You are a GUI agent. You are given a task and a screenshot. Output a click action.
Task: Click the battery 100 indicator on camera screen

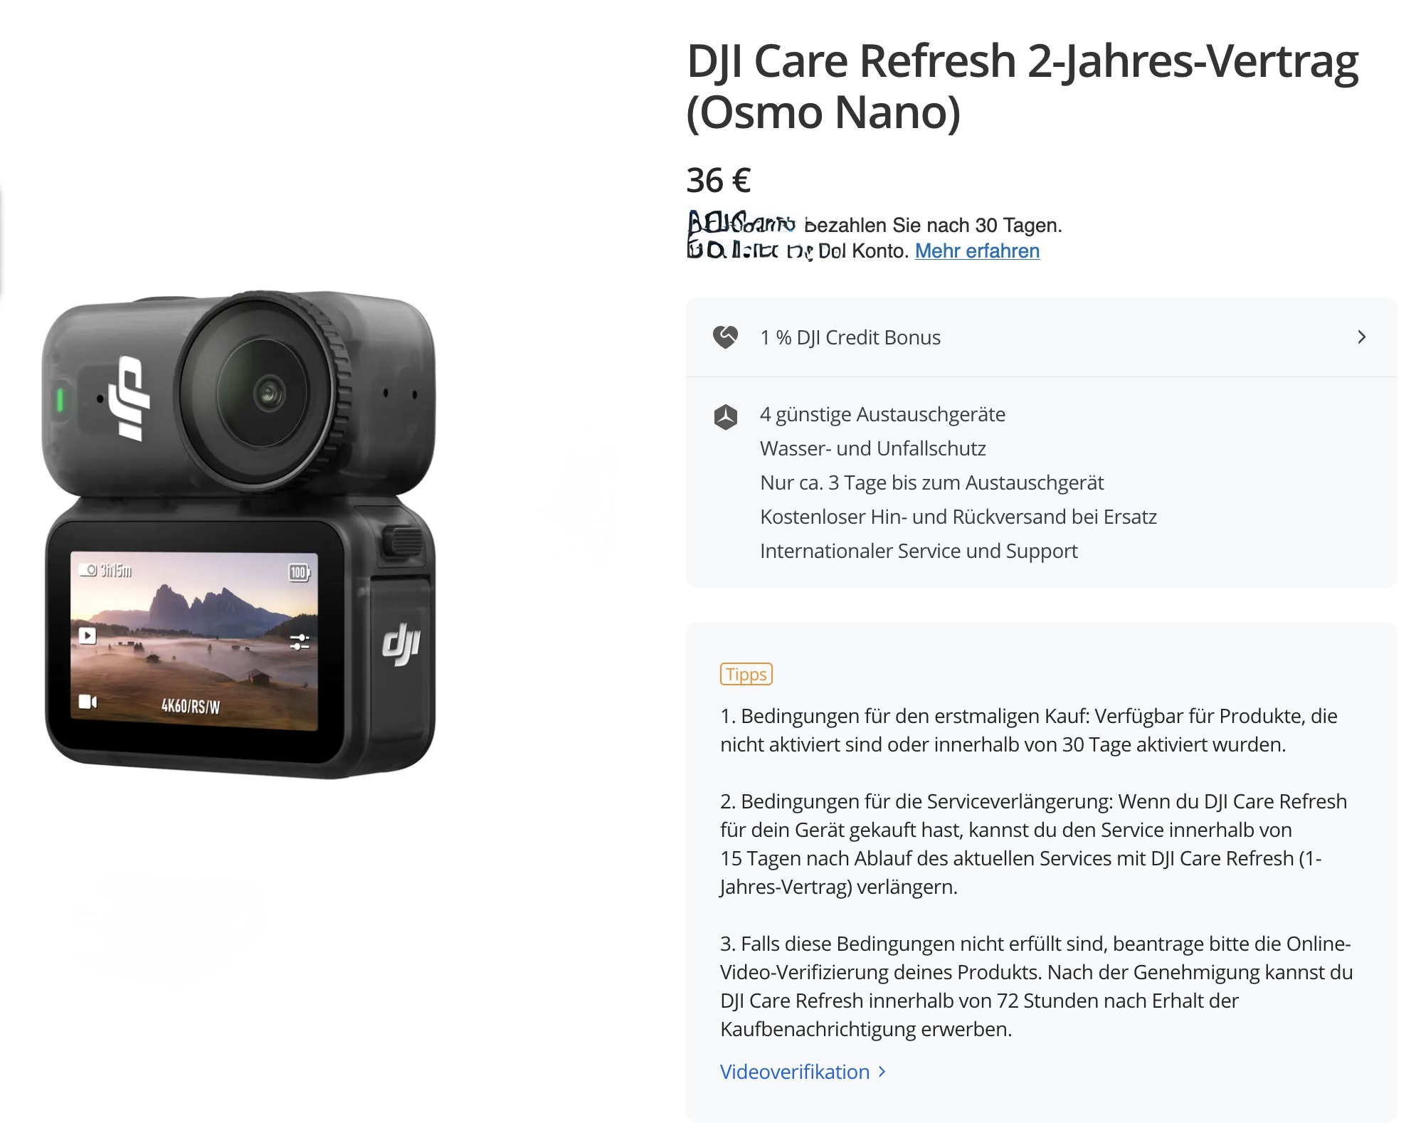(299, 573)
